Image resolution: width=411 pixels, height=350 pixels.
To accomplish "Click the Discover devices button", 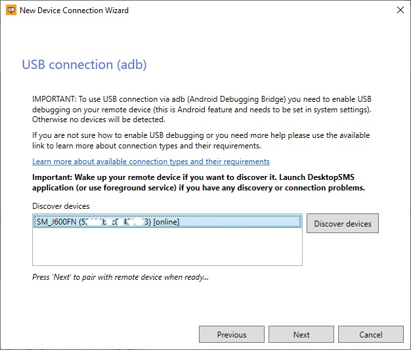I will point(342,223).
